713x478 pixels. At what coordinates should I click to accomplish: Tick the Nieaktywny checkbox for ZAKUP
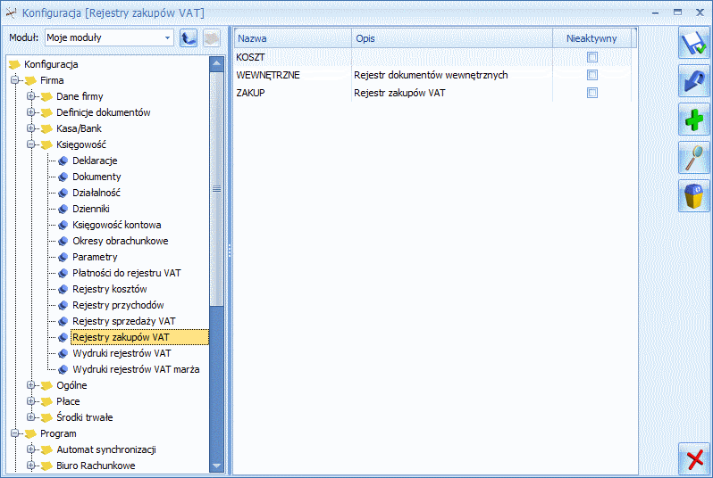(x=592, y=93)
